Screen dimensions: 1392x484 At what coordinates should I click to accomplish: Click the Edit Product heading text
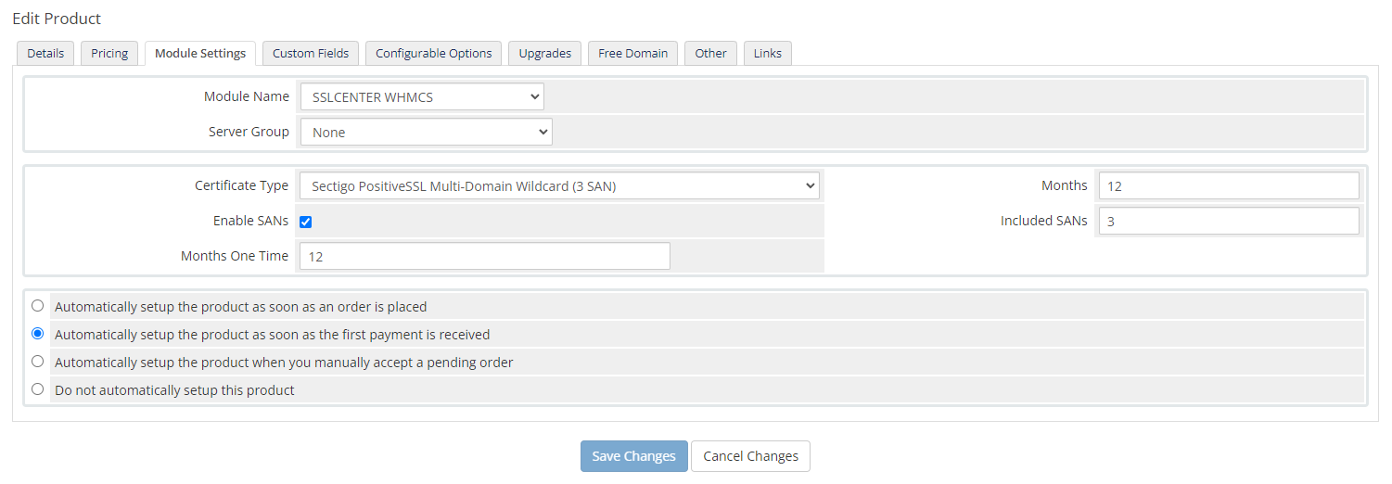coord(57,19)
